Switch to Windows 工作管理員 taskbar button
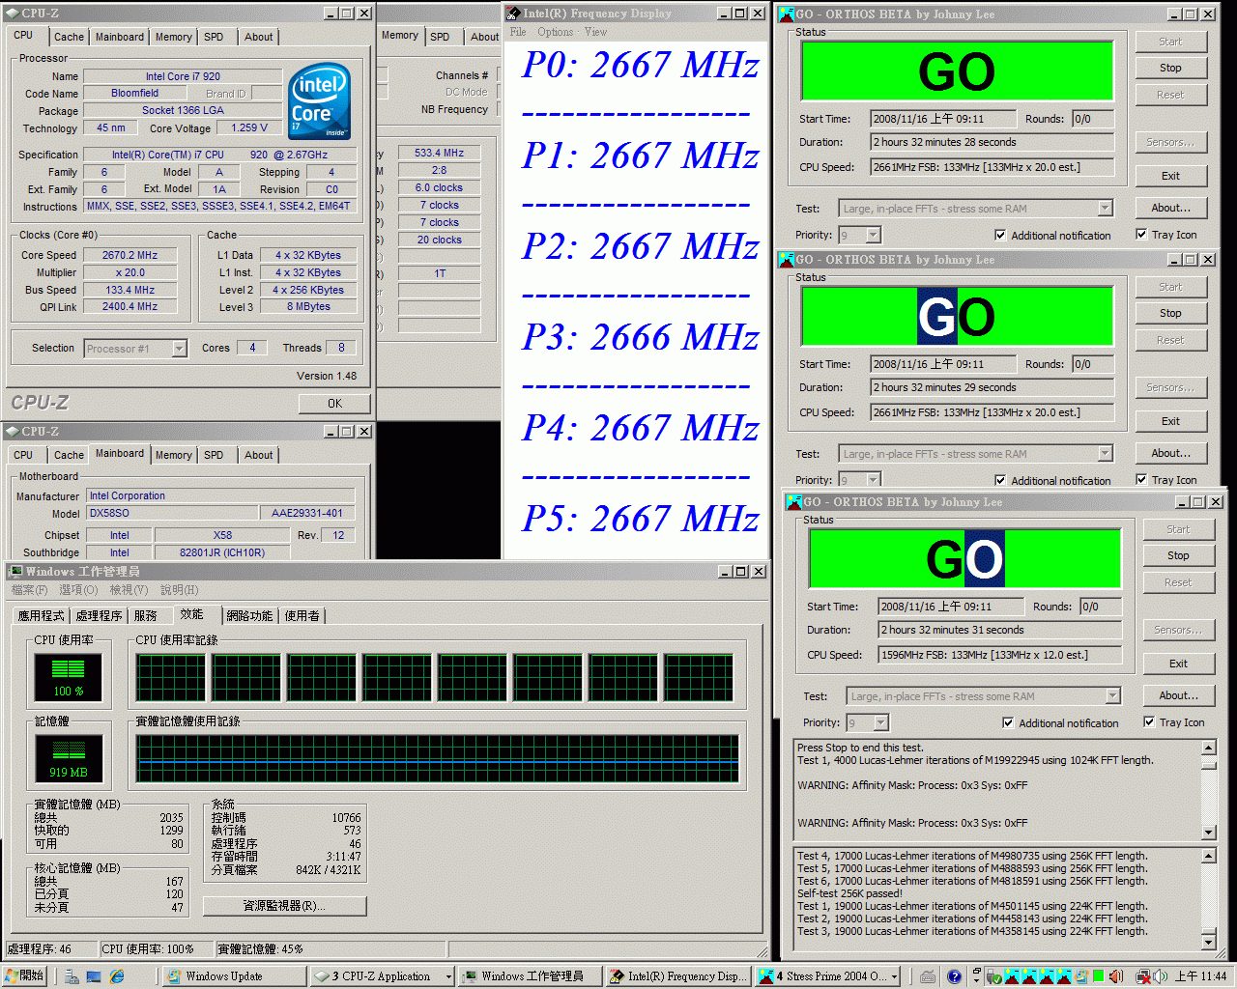This screenshot has width=1237, height=989. pos(530,976)
